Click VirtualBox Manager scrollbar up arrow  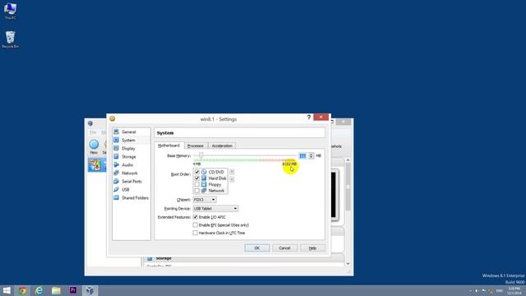tap(348, 160)
